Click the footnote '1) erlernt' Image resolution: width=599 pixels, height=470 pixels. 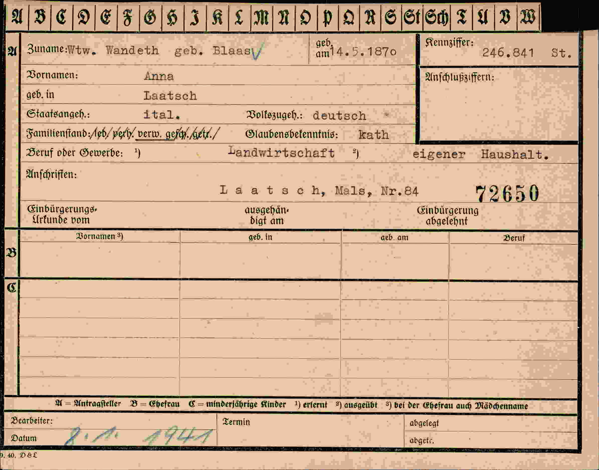311,405
